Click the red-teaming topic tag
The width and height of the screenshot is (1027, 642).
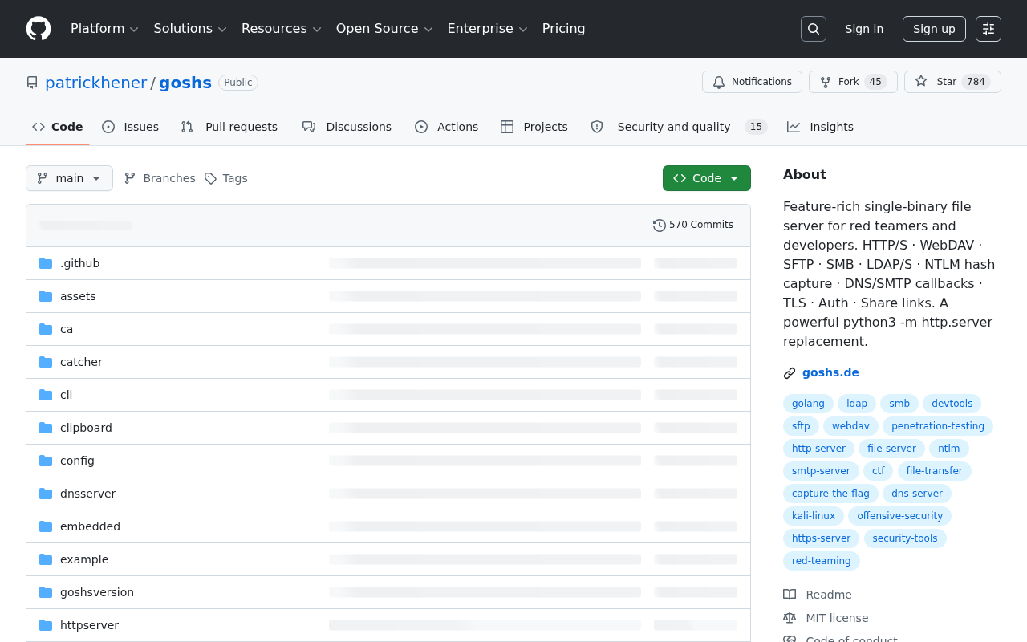click(x=822, y=561)
